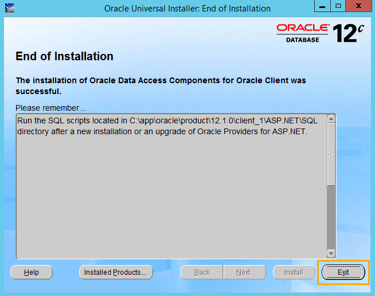This screenshot has width=375, height=296.
Task: Click the 'Please remember...' label
Action: click(50, 108)
